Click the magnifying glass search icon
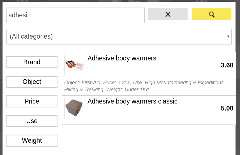This screenshot has width=240, height=155. [211, 14]
